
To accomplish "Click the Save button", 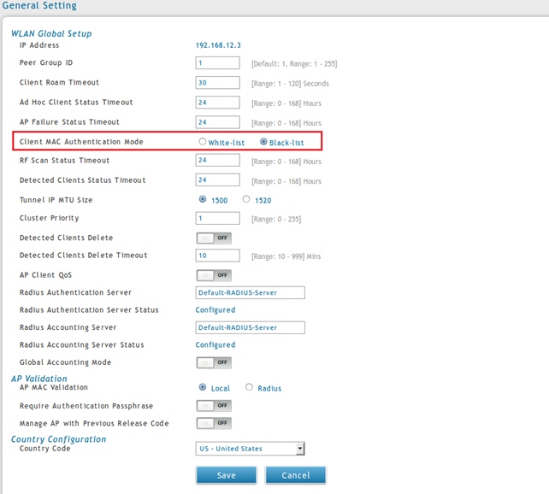I will pyautogui.click(x=227, y=475).
